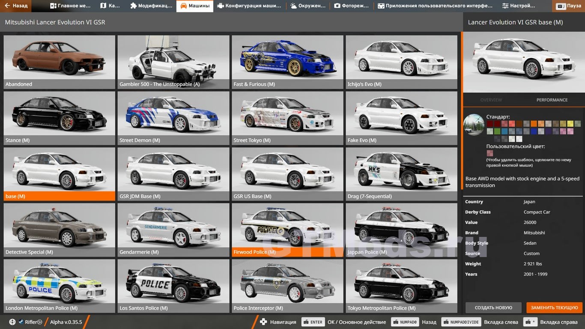Pick the yellow standard color swatch

[570, 124]
